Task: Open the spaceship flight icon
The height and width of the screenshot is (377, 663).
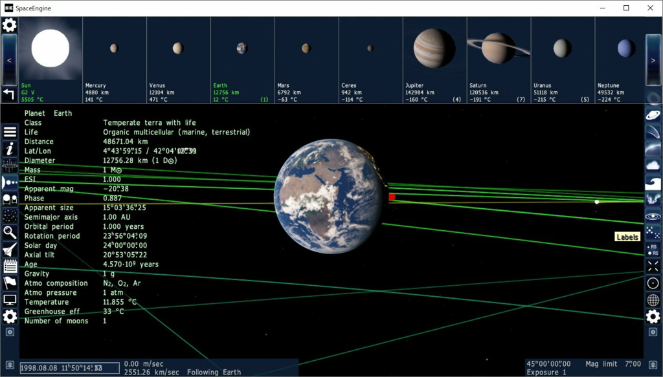Action: pos(10,249)
